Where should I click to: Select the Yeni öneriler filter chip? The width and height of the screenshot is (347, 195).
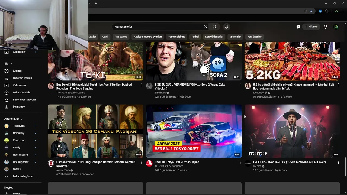(254, 37)
